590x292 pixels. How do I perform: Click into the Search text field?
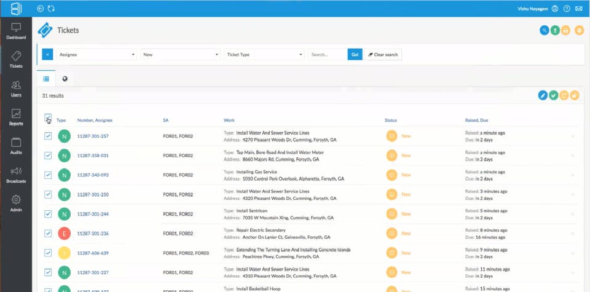point(328,55)
